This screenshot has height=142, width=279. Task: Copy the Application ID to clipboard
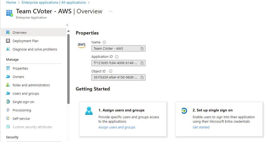[x=142, y=63]
